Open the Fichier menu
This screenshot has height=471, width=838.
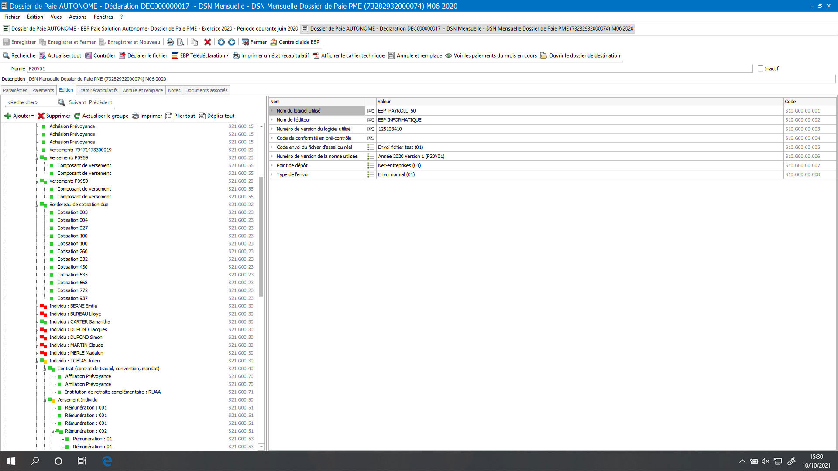(x=12, y=17)
